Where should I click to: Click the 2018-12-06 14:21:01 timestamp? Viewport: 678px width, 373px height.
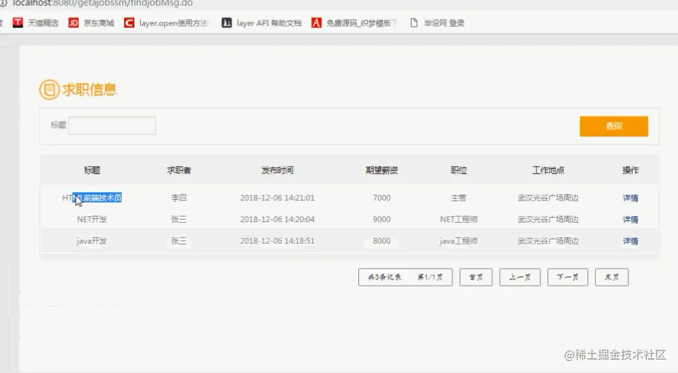coord(277,198)
